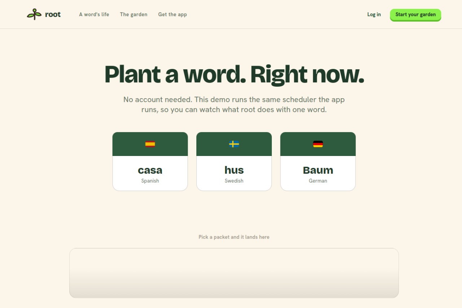Pick the "hus" word on Swedish card
The height and width of the screenshot is (308, 462).
click(234, 170)
